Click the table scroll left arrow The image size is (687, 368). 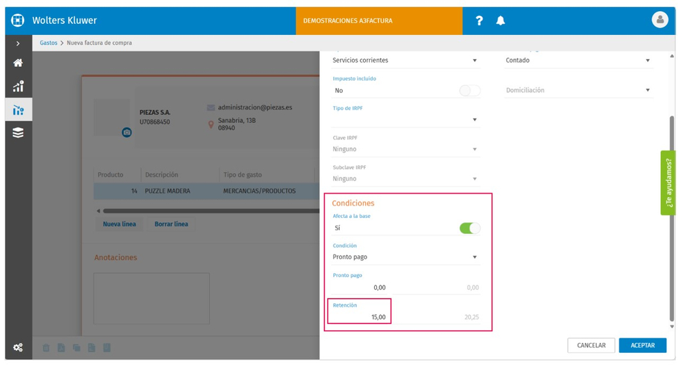[98, 211]
